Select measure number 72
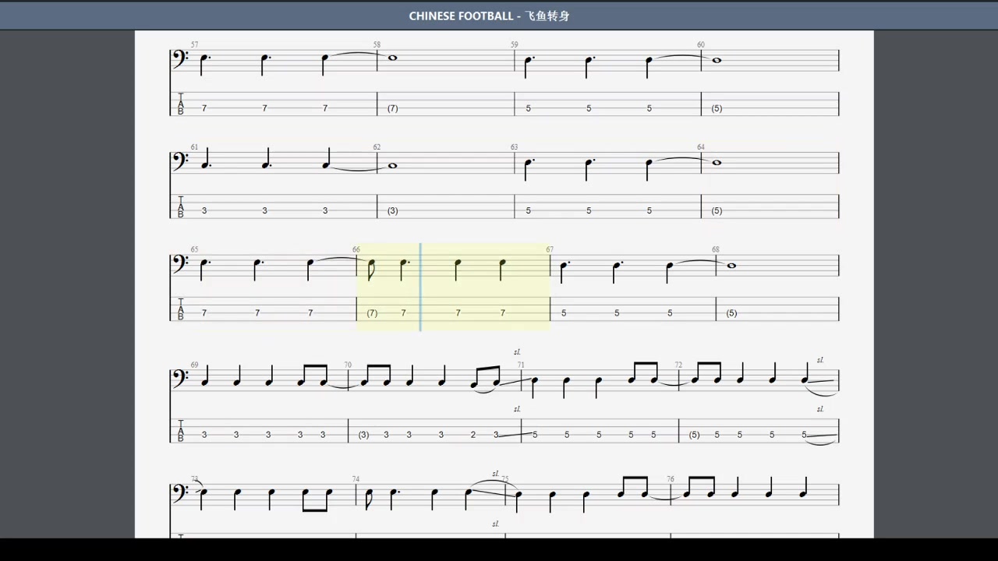 pyautogui.click(x=678, y=365)
